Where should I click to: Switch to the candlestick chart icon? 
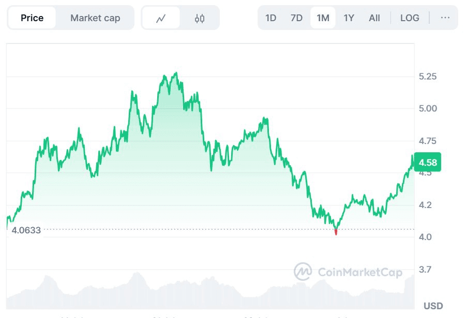pyautogui.click(x=200, y=19)
